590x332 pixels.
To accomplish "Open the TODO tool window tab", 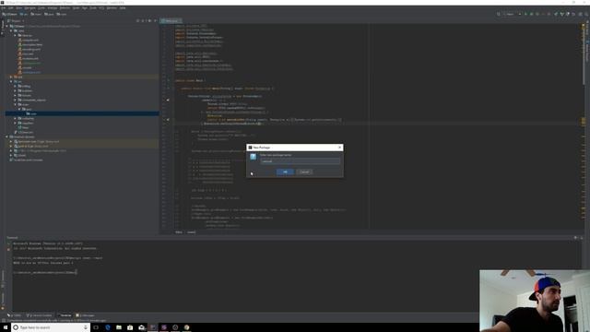I will (x=15, y=315).
